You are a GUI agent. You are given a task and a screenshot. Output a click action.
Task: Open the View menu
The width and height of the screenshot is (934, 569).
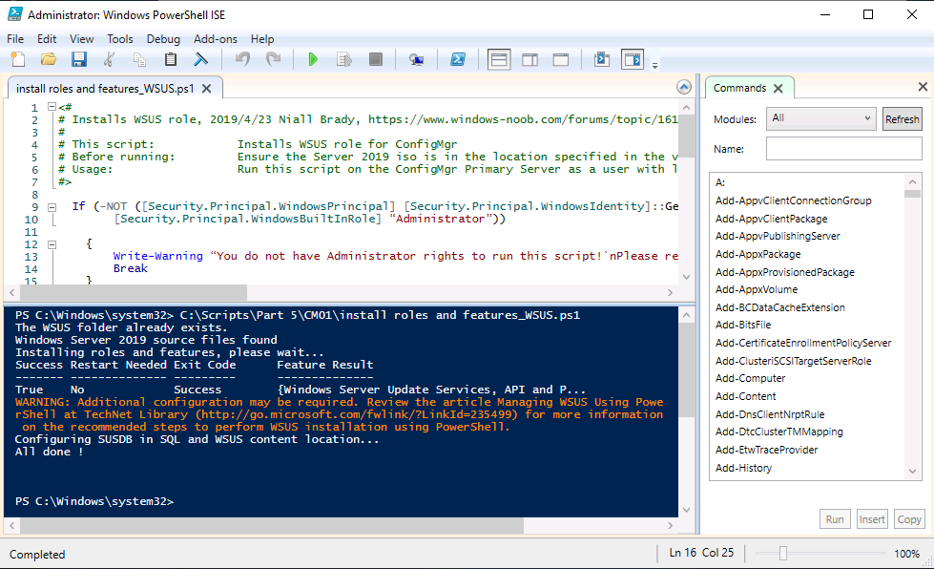tap(82, 39)
